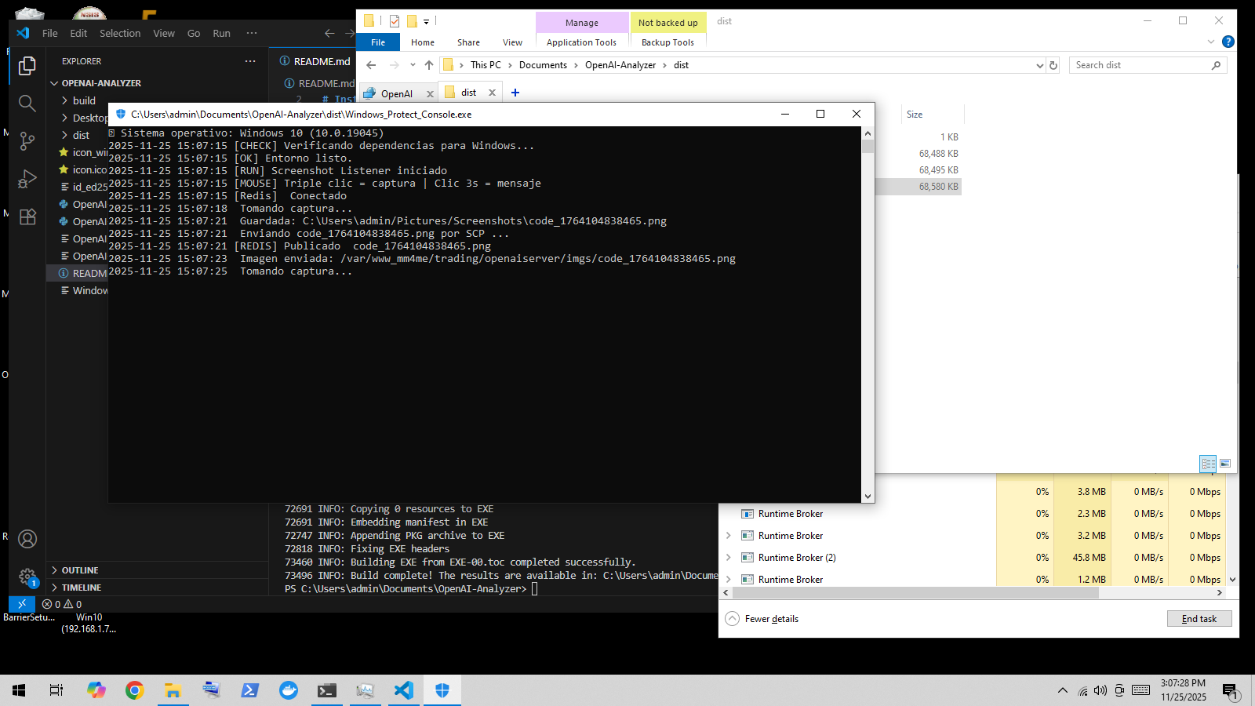
Task: Open the Run and Debug view icon
Action: click(x=27, y=179)
